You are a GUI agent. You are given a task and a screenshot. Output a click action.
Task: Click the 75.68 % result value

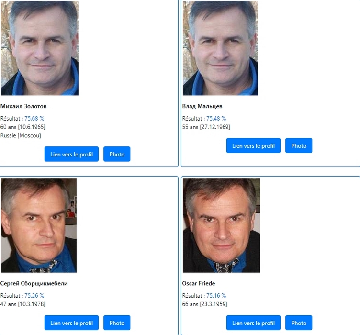[34, 119]
